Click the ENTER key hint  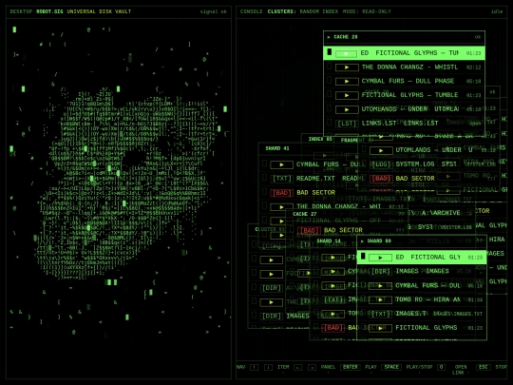click(350, 367)
